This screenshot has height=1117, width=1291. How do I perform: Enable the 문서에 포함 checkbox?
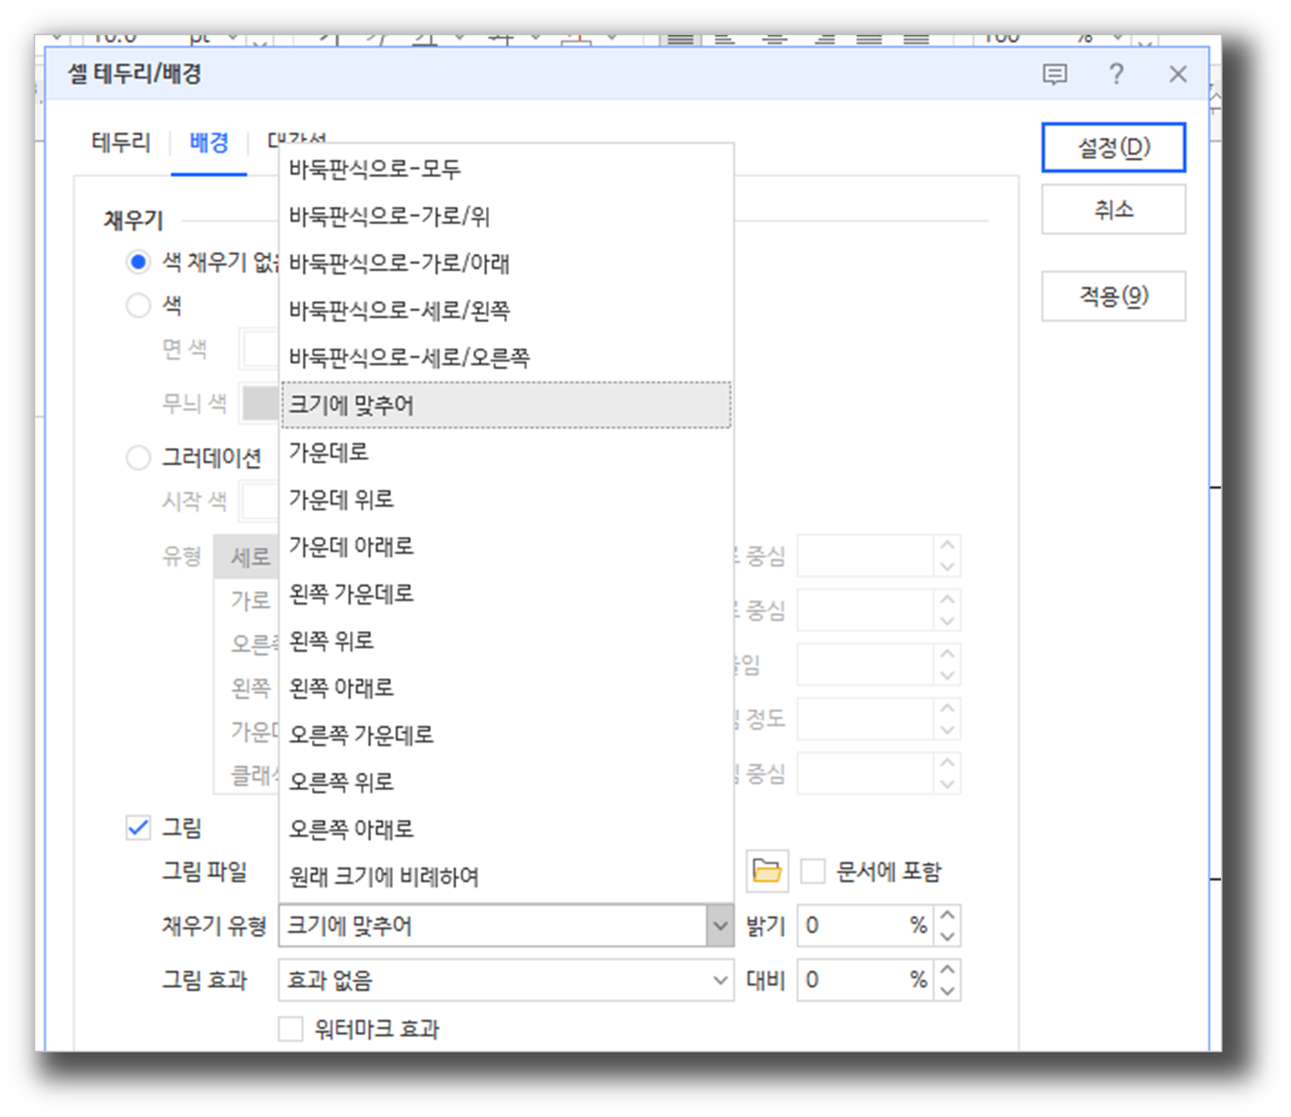point(813,871)
